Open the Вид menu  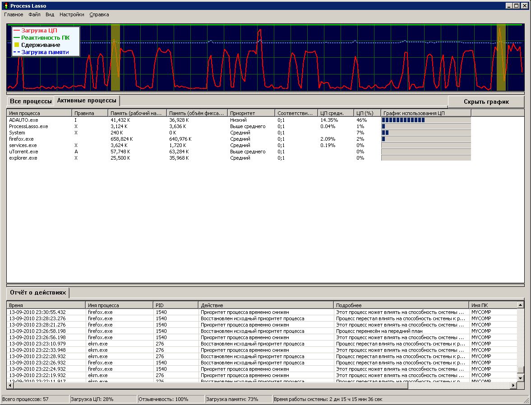click(x=50, y=14)
